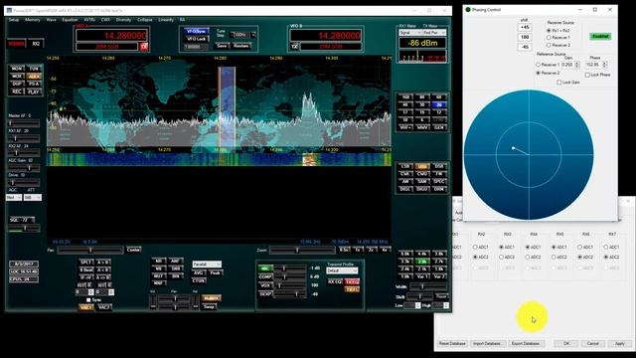The height and width of the screenshot is (358, 636).
Task: Select the Var 1 filter button
Action: (x=422, y=276)
